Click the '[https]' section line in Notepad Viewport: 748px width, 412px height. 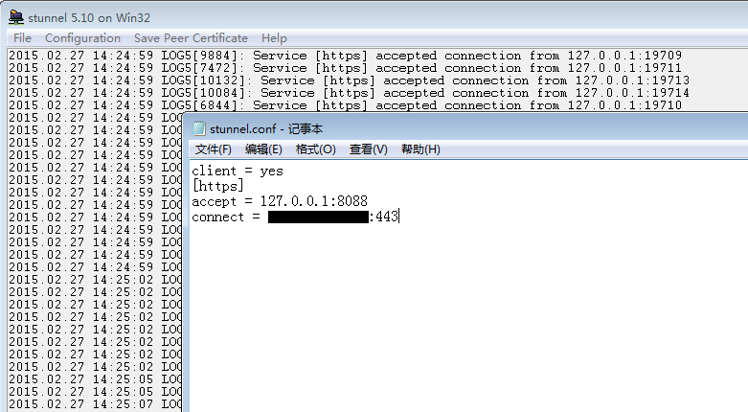click(x=218, y=186)
